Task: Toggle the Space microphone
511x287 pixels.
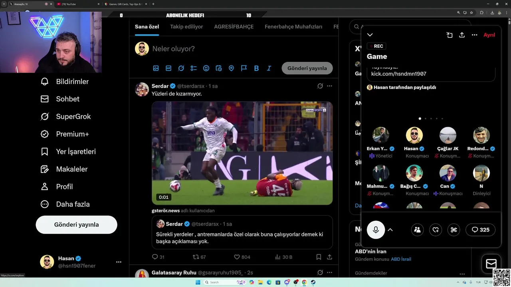Action: 376,230
